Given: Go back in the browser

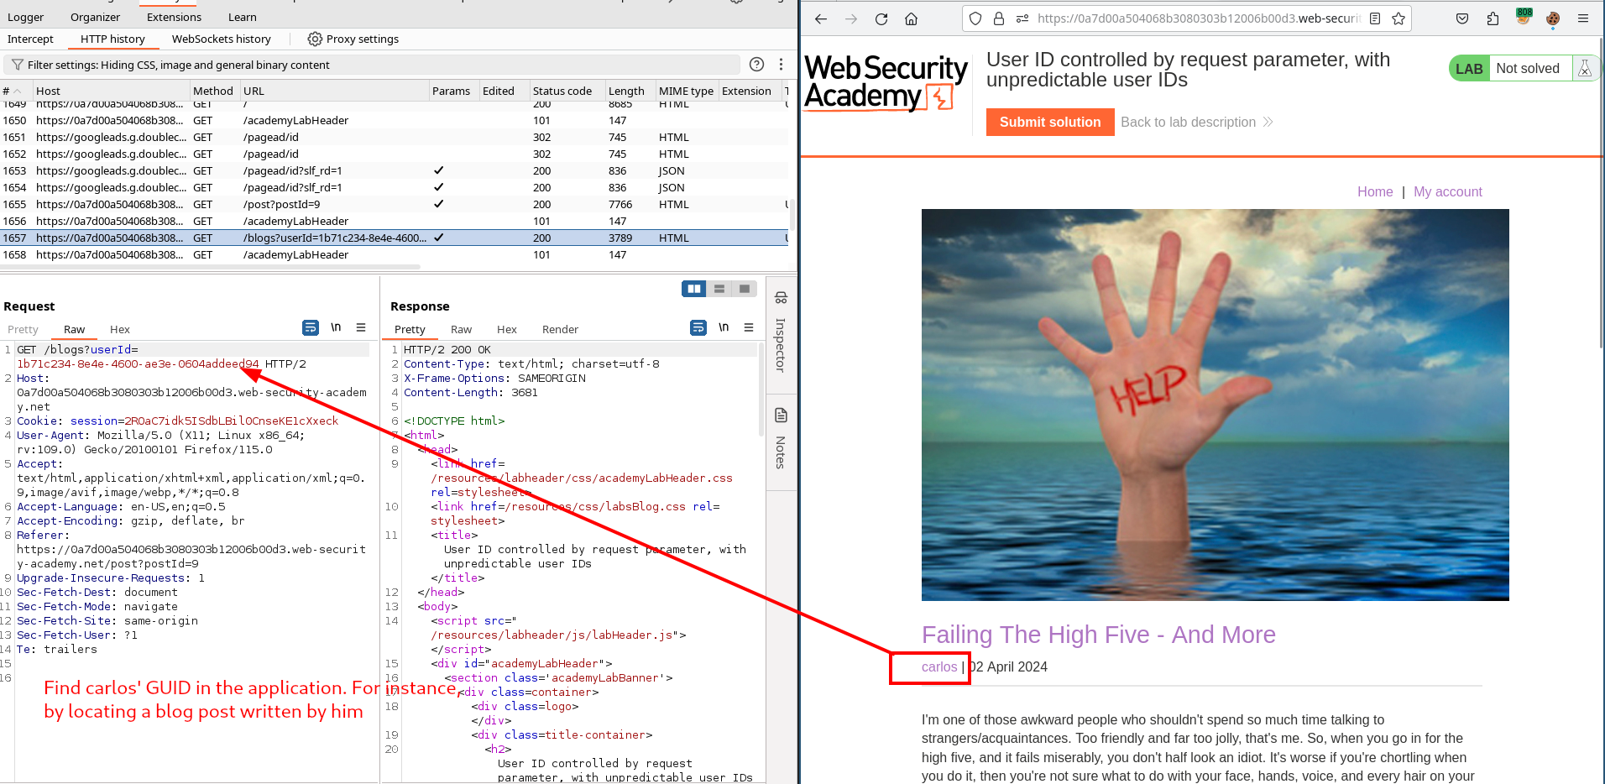Looking at the screenshot, I should [821, 18].
